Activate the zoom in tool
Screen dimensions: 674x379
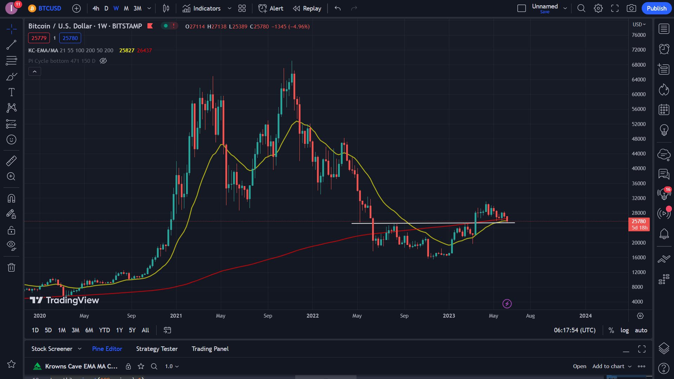[12, 176]
